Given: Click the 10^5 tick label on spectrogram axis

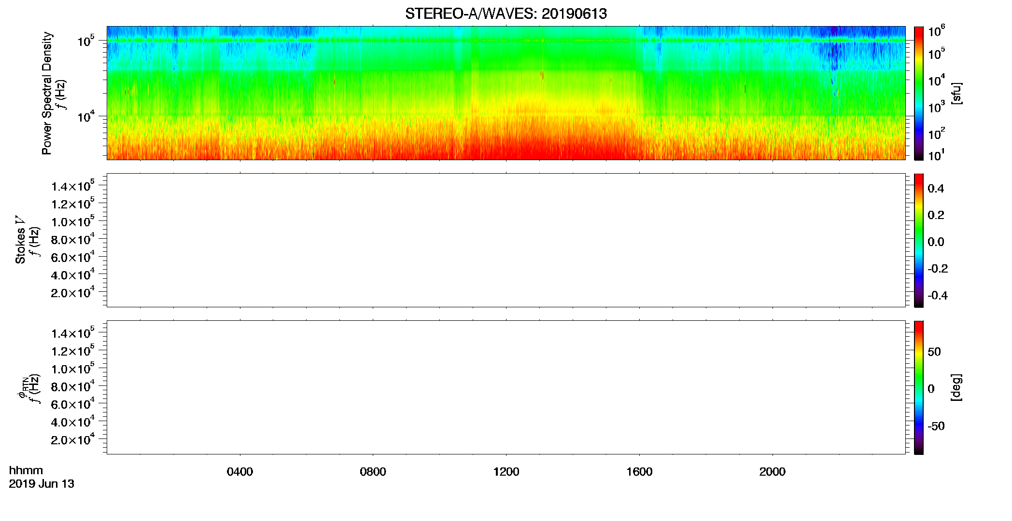Looking at the screenshot, I should click(85, 41).
